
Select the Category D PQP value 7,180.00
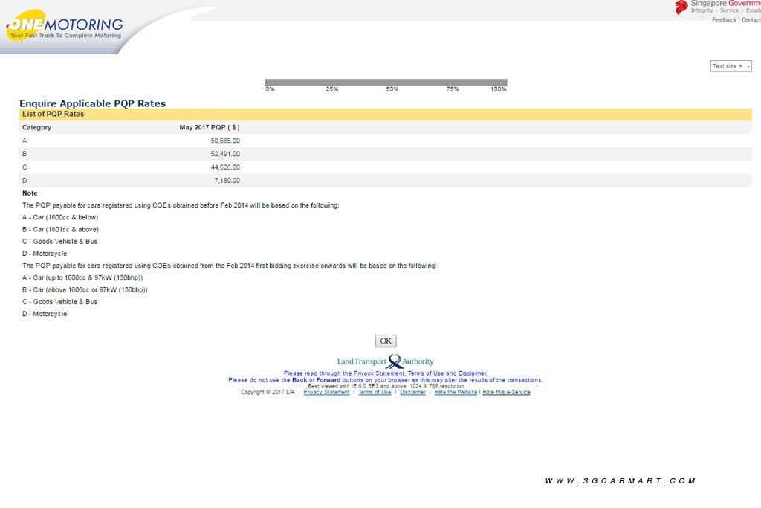[x=227, y=181]
